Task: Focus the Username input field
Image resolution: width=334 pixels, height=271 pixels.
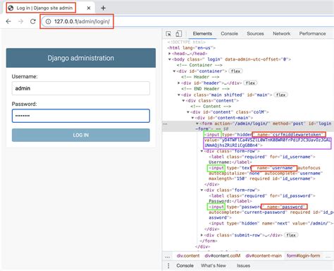Action: click(81, 88)
